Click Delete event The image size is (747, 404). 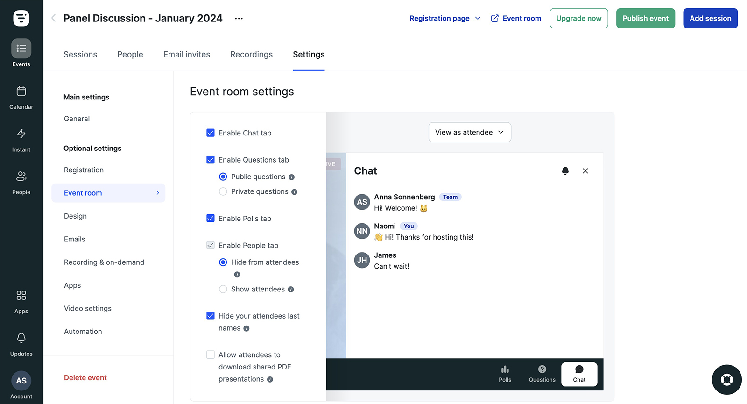[x=85, y=378]
